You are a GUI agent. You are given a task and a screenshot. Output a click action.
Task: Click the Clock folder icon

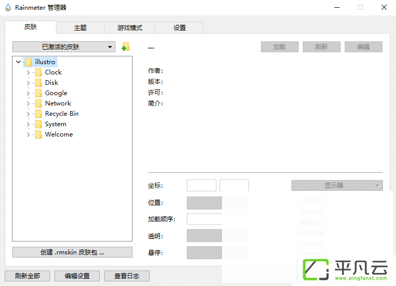39,72
